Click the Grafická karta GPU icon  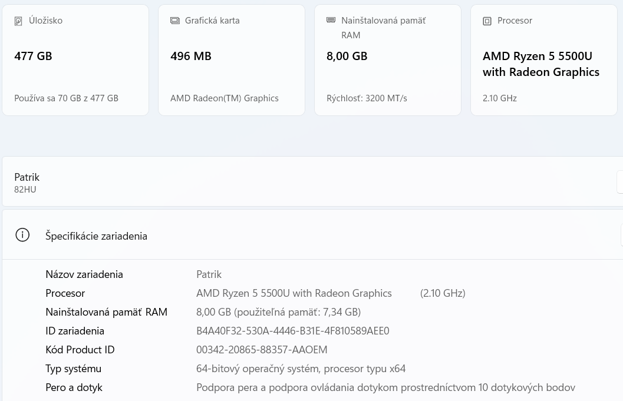pyautogui.click(x=175, y=20)
